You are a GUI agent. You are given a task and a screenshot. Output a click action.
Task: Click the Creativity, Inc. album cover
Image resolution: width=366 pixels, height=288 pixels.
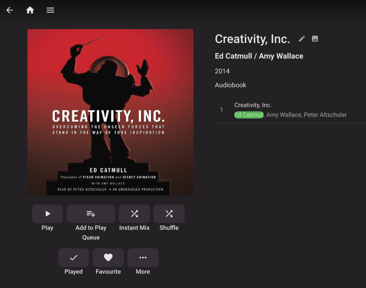(110, 112)
